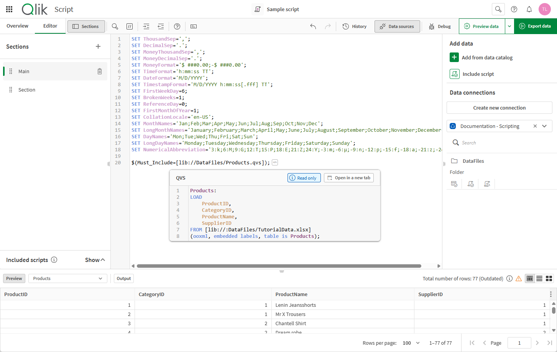557x352 pixels.
Task: Select the indent script icon
Action: pos(146,26)
